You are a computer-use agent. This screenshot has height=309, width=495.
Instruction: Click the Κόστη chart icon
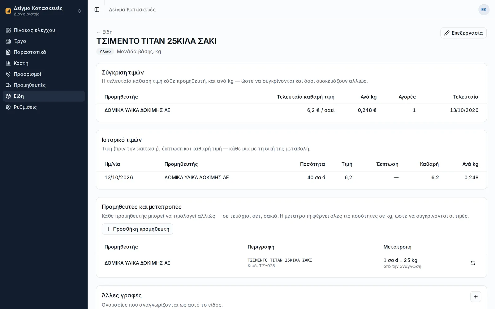[8, 63]
